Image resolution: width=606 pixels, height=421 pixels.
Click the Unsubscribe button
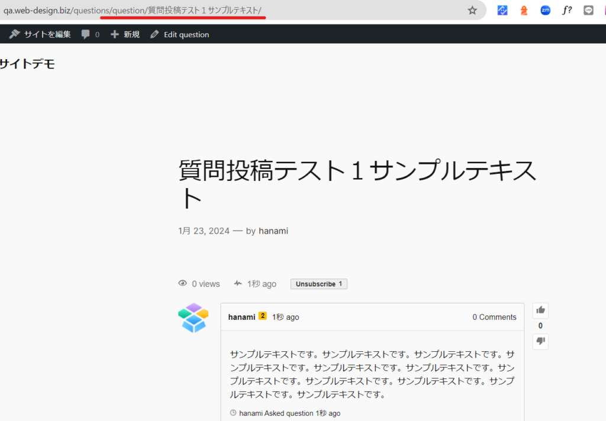(318, 284)
